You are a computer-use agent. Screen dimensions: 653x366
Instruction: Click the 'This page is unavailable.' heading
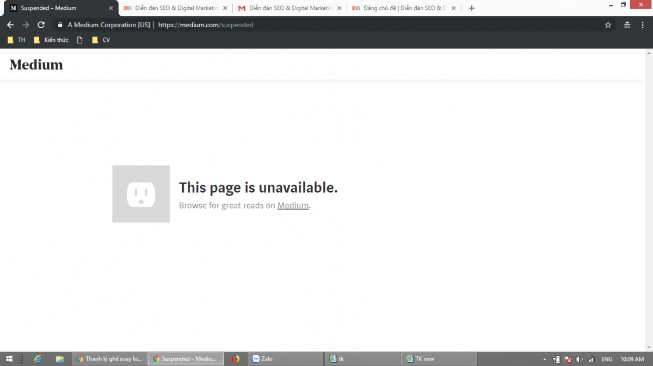(258, 187)
